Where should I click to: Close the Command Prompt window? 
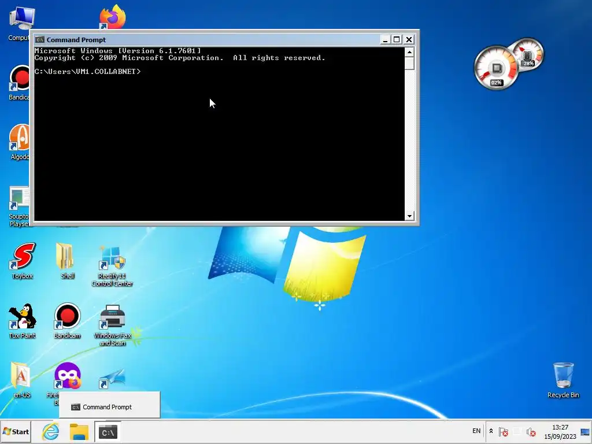tap(409, 40)
